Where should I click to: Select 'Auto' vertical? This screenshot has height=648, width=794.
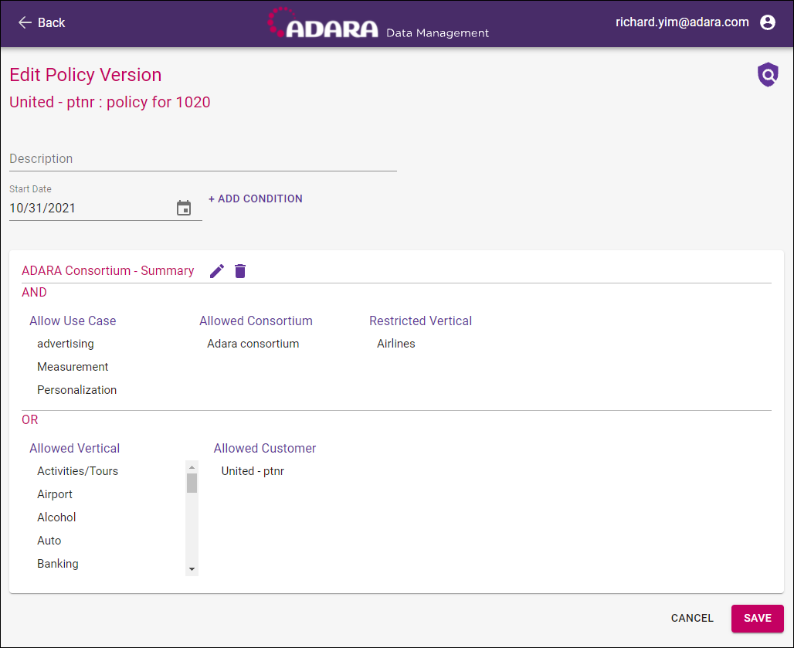[49, 541]
